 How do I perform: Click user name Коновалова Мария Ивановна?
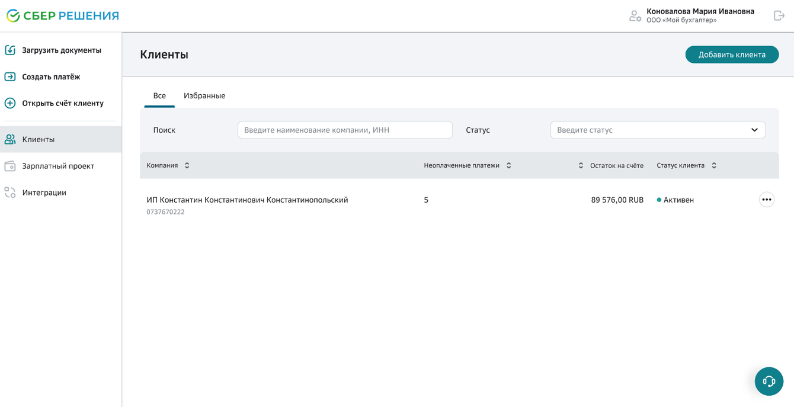[x=700, y=11]
